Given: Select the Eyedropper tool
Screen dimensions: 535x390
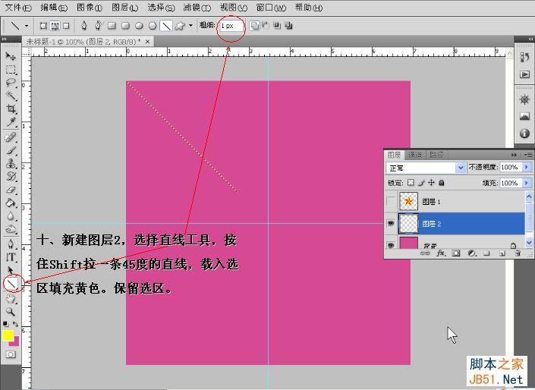Looking at the screenshot, I should click(x=11, y=122).
